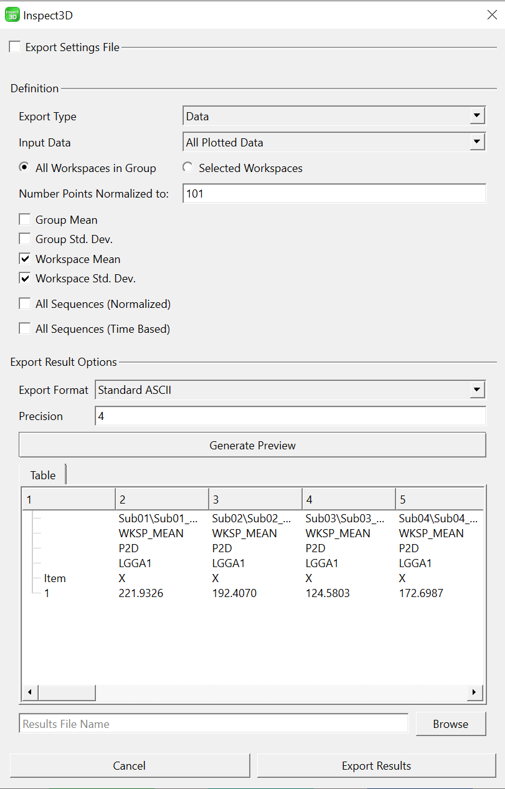Click the Results File Name field

click(x=214, y=724)
